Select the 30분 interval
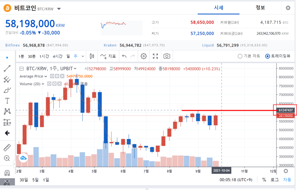Image resolution: width=297 pixels, height=190 pixels. (32, 56)
